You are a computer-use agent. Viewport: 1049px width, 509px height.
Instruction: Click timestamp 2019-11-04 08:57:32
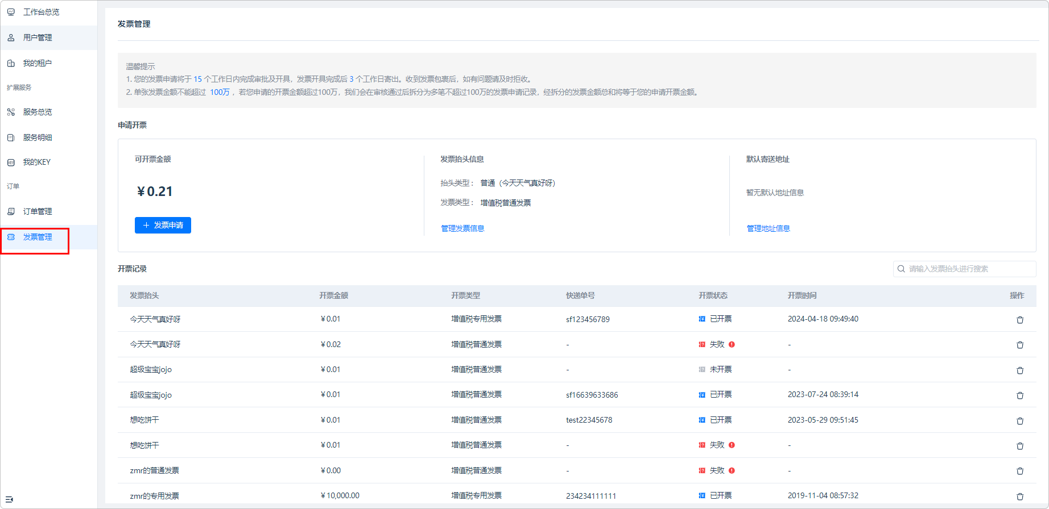(x=823, y=495)
